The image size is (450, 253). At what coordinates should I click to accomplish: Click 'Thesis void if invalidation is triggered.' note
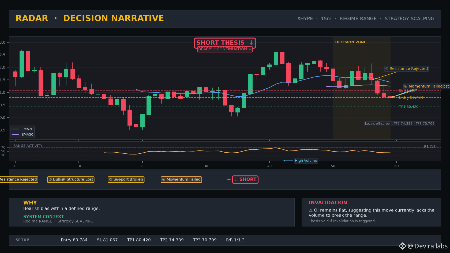click(x=342, y=221)
